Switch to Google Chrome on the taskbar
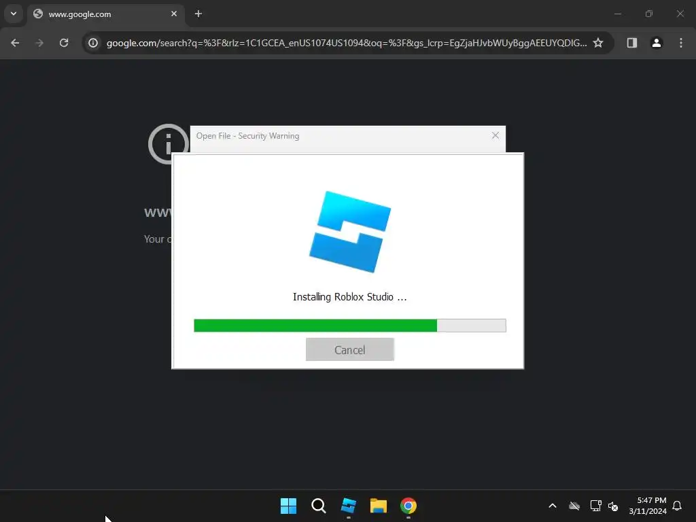 click(x=408, y=506)
